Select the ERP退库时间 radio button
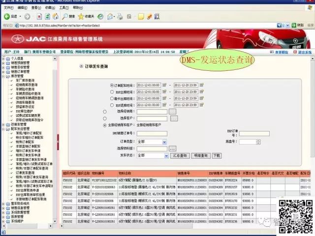 coord(112,105)
